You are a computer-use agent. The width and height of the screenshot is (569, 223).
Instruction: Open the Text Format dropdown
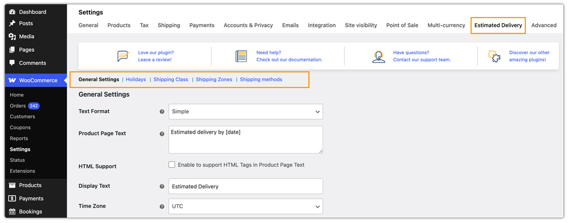point(246,111)
